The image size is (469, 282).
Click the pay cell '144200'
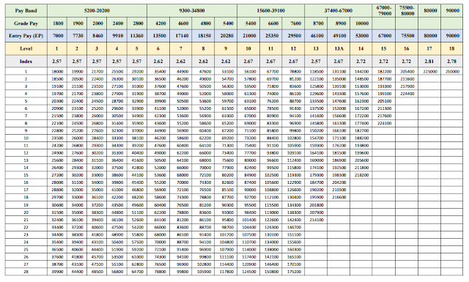click(x=362, y=72)
